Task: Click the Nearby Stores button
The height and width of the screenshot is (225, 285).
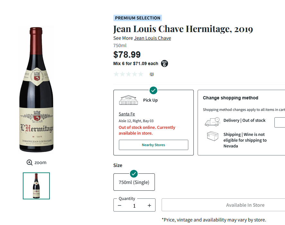Action: pos(154,145)
